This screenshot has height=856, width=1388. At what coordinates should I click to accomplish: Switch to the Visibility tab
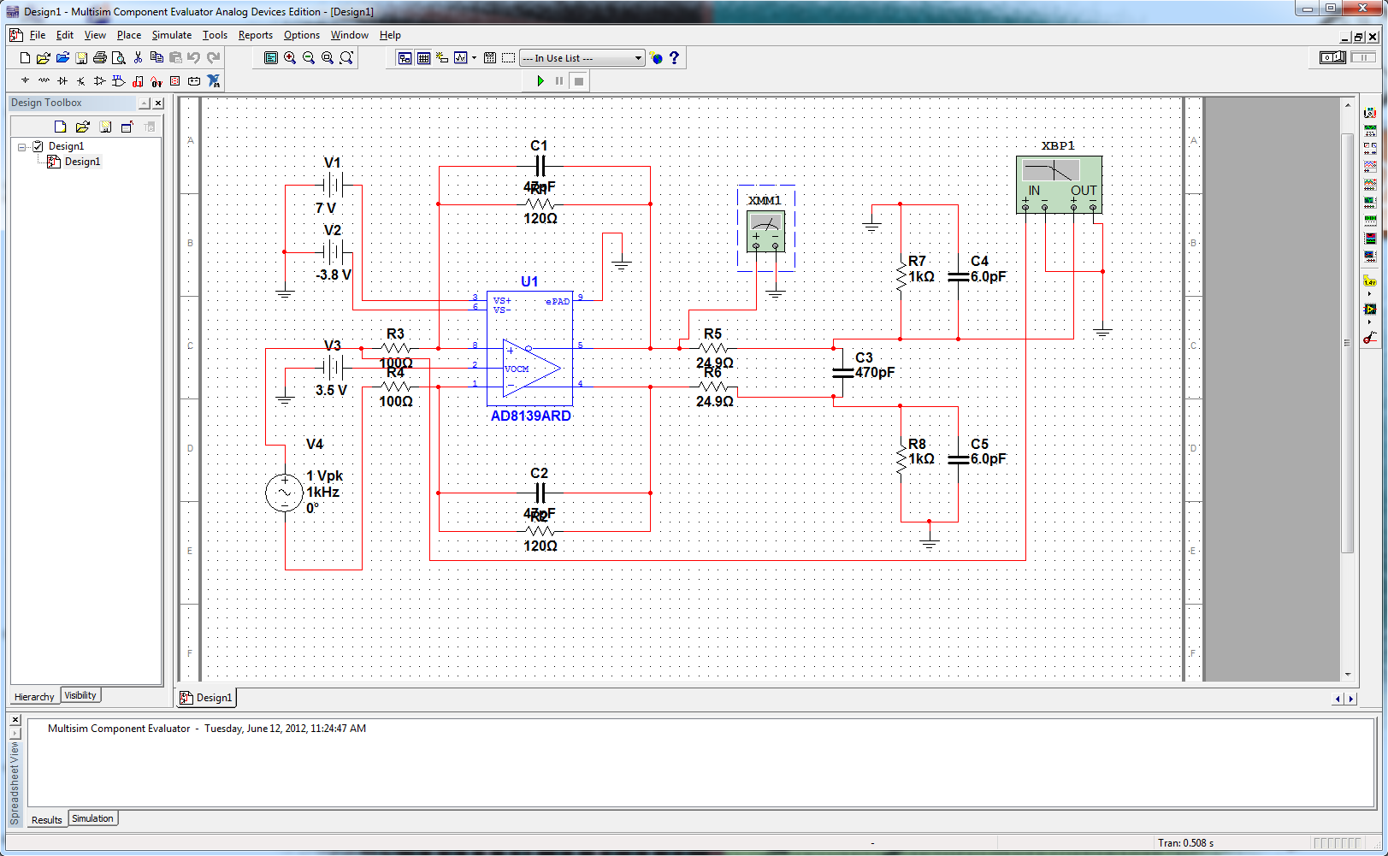point(80,695)
